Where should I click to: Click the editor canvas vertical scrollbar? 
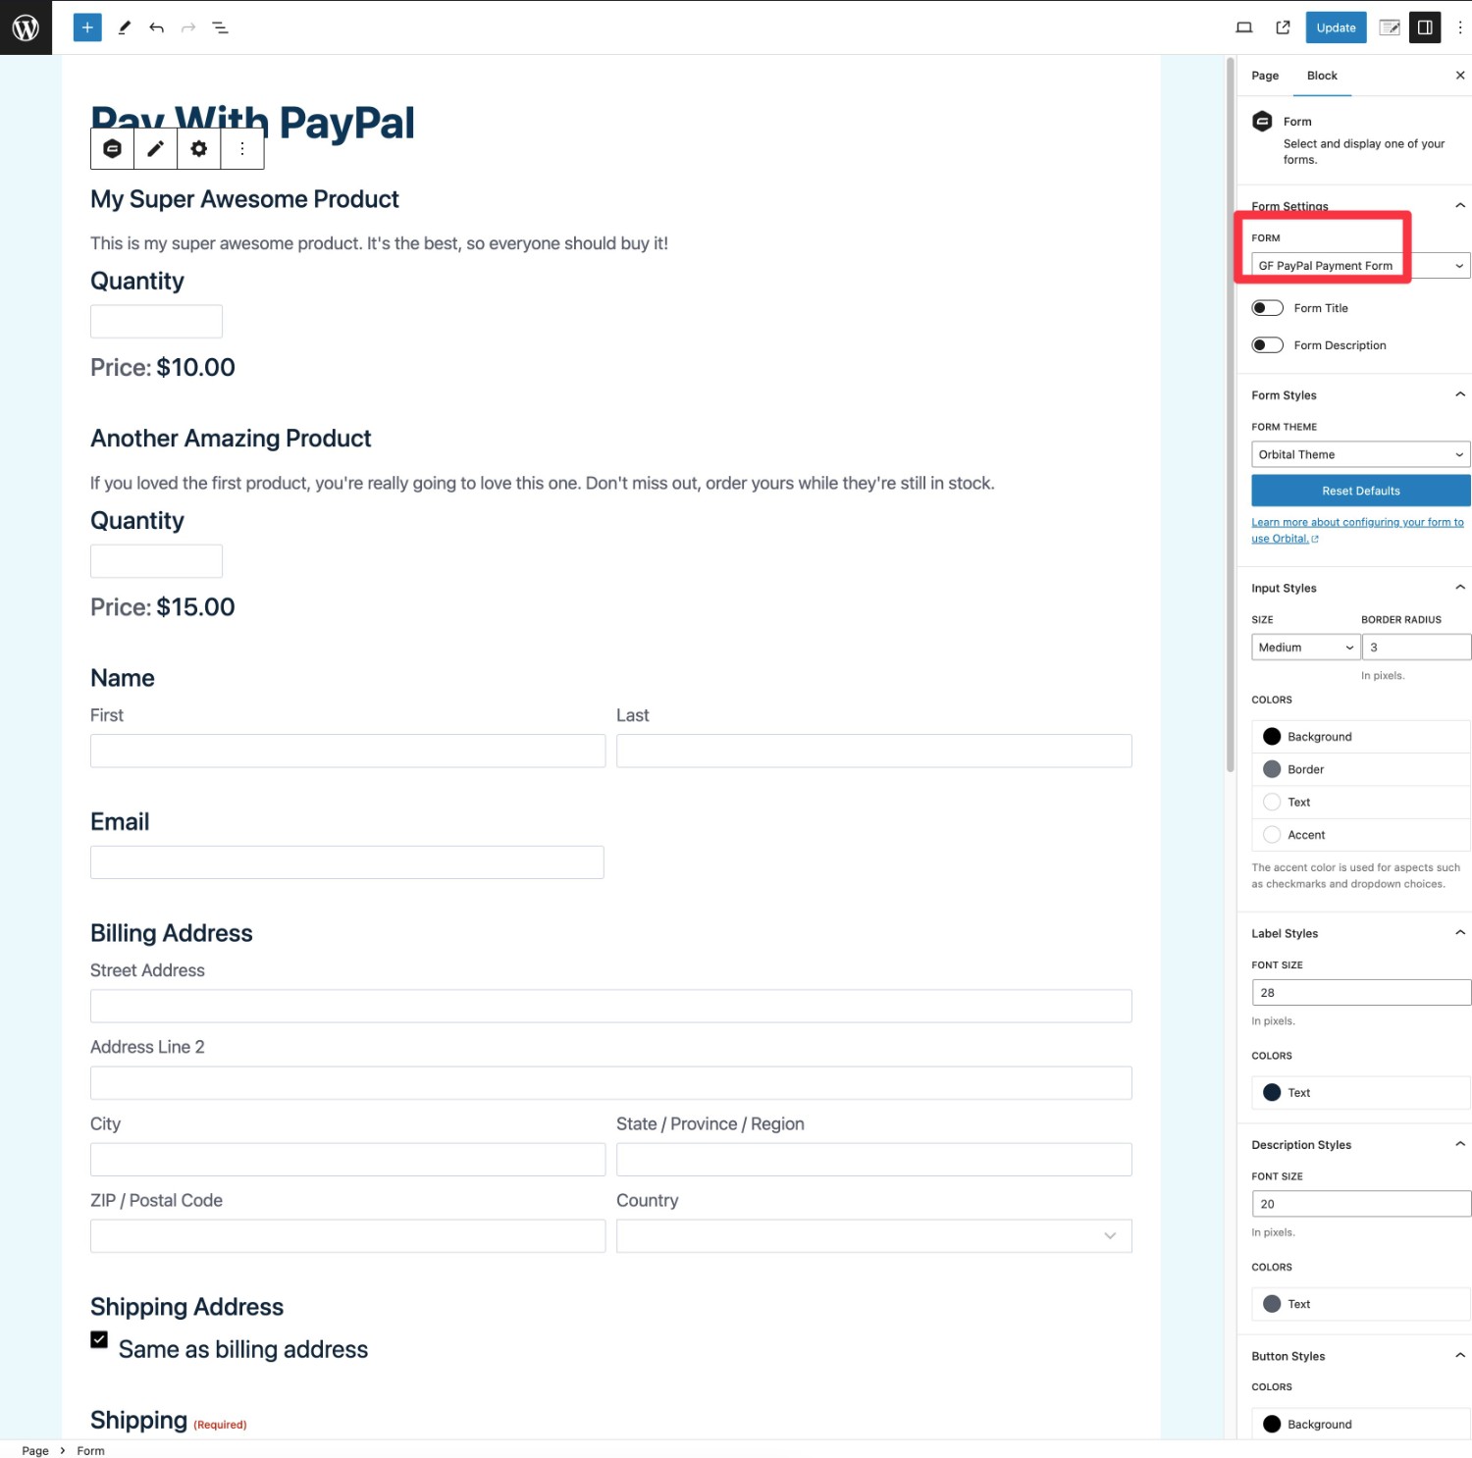[x=1230, y=416]
